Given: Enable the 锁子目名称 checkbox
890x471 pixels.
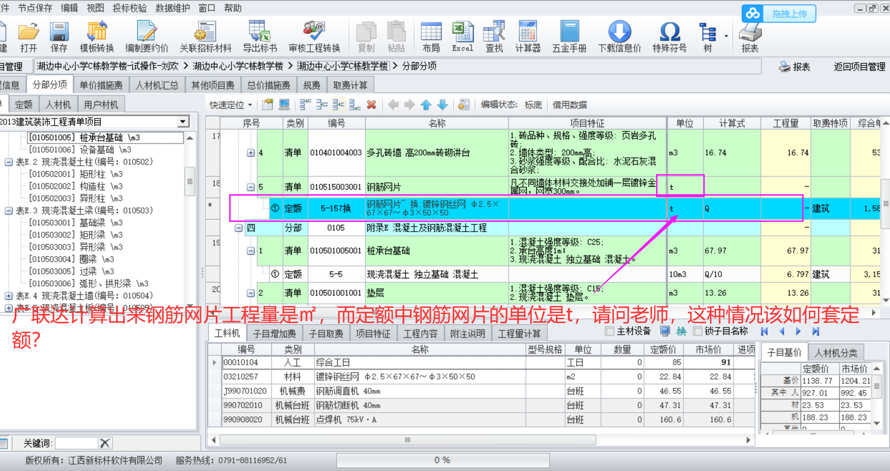Looking at the screenshot, I should (x=698, y=331).
